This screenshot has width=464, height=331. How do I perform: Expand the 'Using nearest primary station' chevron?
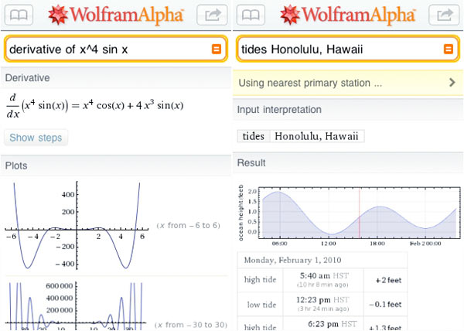(452, 82)
